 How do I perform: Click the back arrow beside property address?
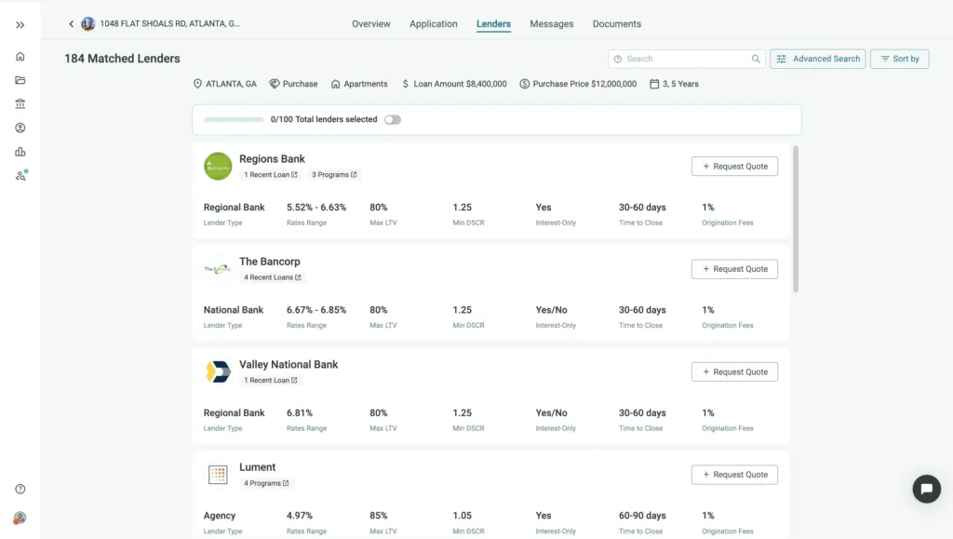pos(71,24)
